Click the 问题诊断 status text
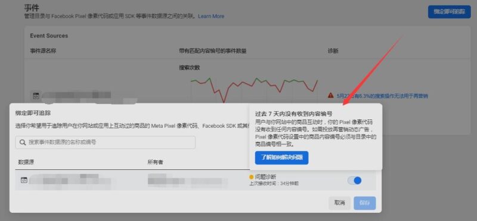477x221 pixels. pyautogui.click(x=265, y=177)
